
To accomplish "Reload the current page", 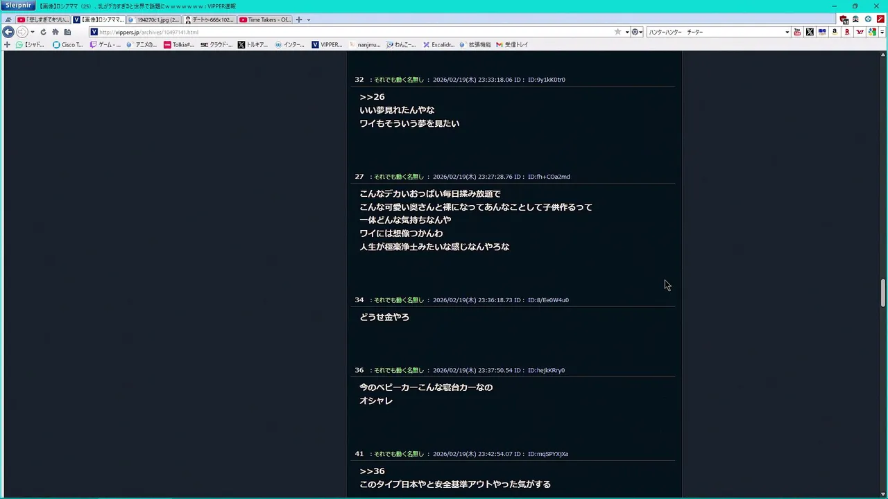I will click(43, 32).
